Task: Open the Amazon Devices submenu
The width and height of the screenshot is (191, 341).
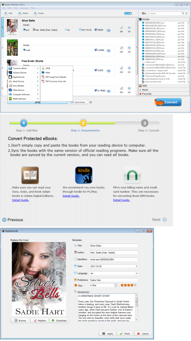Action: click(23, 73)
